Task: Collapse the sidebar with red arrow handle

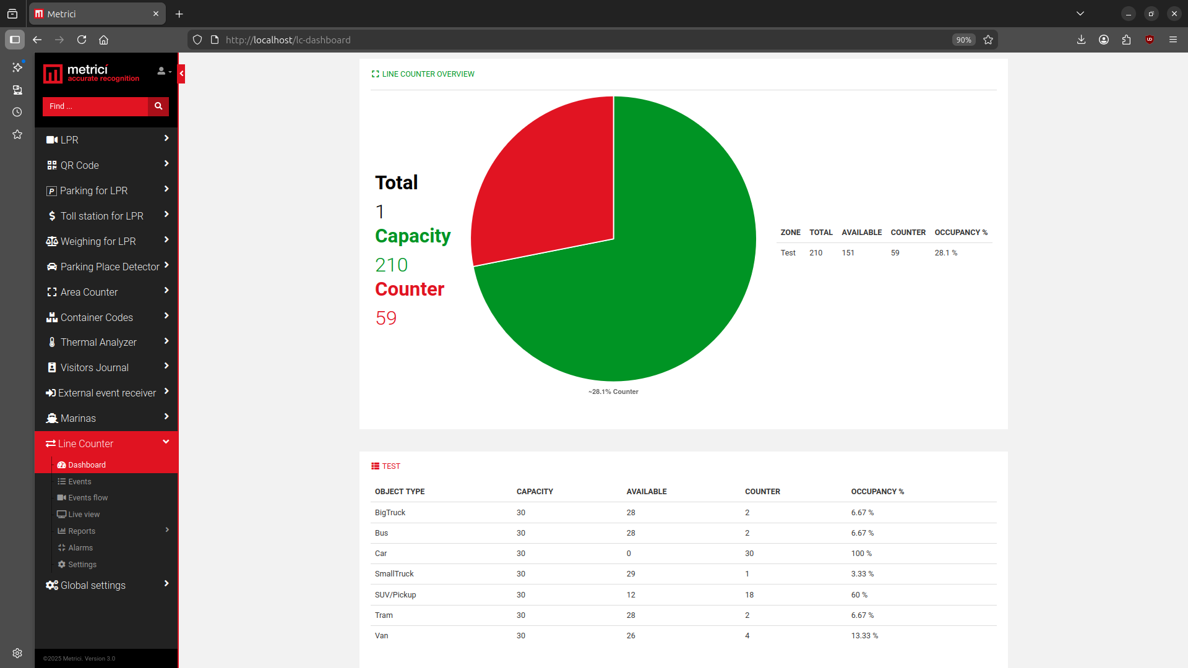Action: pyautogui.click(x=181, y=74)
